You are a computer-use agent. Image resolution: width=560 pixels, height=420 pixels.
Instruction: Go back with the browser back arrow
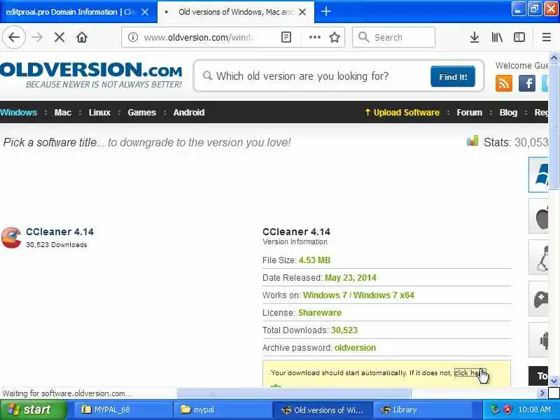coord(14,37)
